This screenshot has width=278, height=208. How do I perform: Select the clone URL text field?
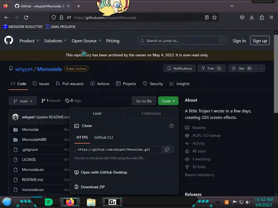point(118,149)
